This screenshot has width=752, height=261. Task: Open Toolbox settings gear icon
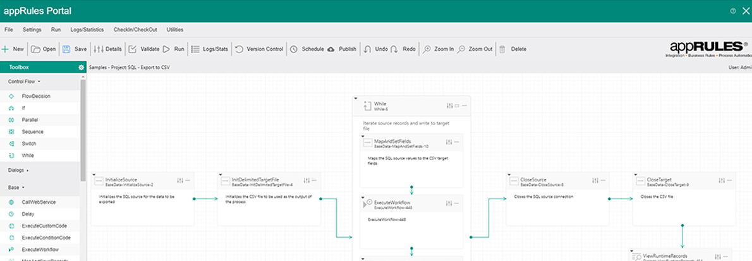coord(81,68)
